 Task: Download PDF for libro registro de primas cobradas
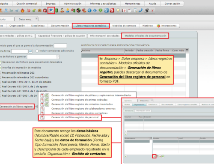click(42, 100)
